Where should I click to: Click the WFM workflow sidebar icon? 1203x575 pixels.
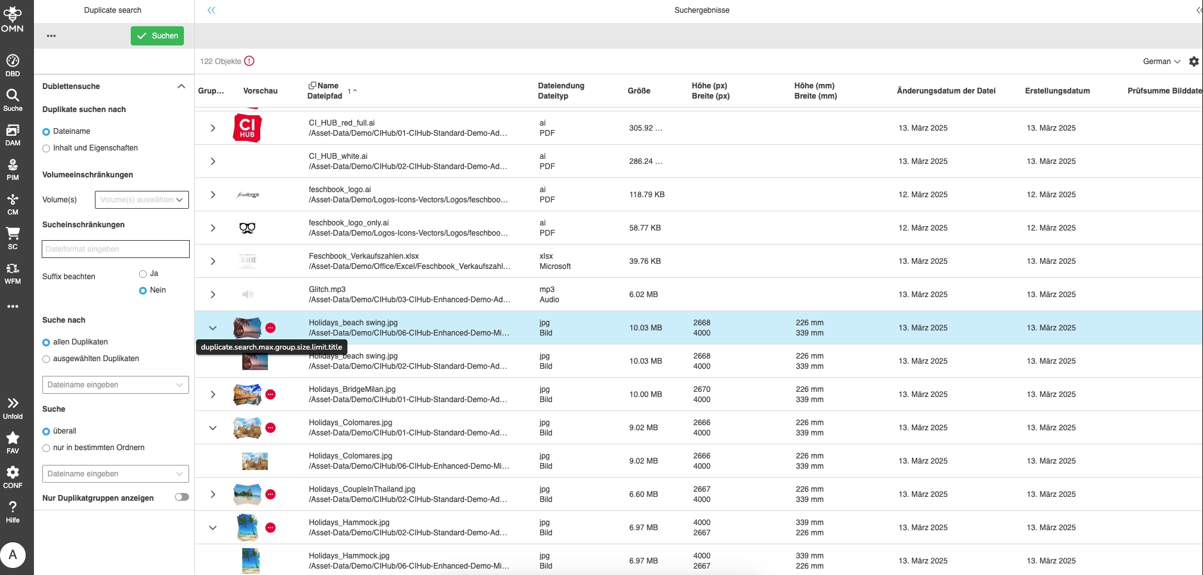point(13,273)
